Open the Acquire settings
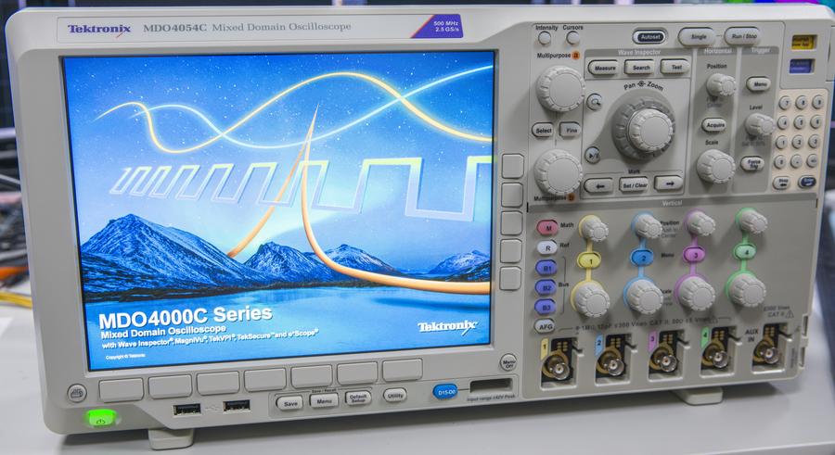The height and width of the screenshot is (455, 835). click(714, 125)
